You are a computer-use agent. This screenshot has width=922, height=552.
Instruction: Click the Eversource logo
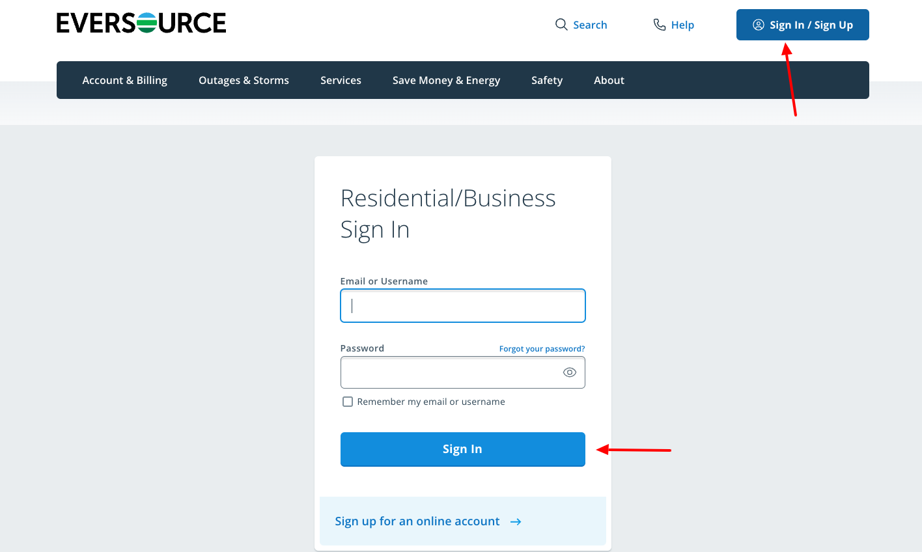coord(141,22)
